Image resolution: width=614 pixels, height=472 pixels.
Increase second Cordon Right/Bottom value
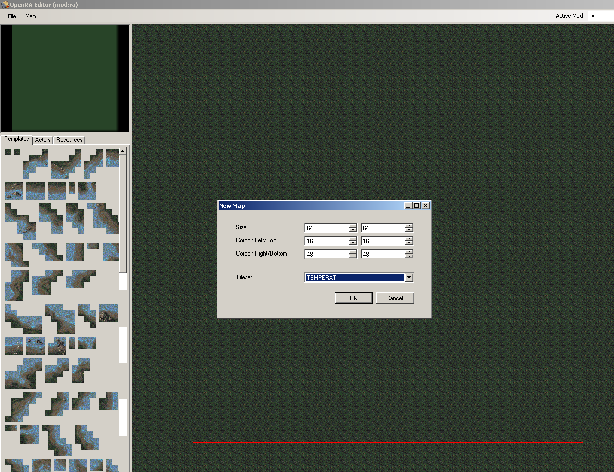[x=409, y=252]
